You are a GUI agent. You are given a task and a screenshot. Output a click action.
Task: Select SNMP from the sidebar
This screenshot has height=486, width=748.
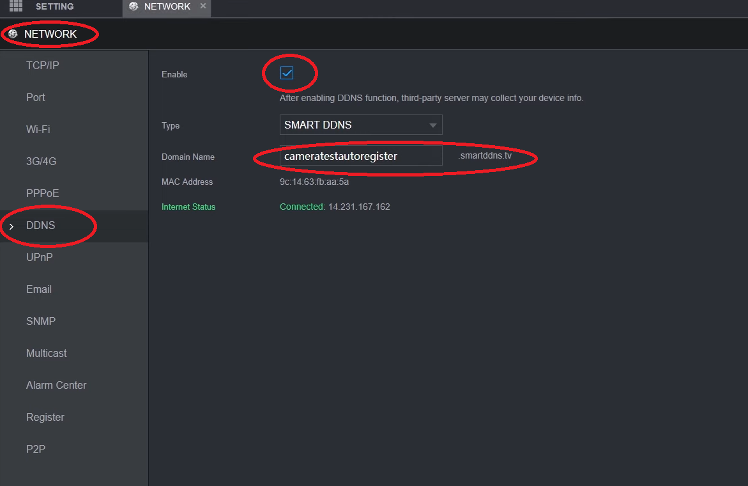pyautogui.click(x=41, y=321)
